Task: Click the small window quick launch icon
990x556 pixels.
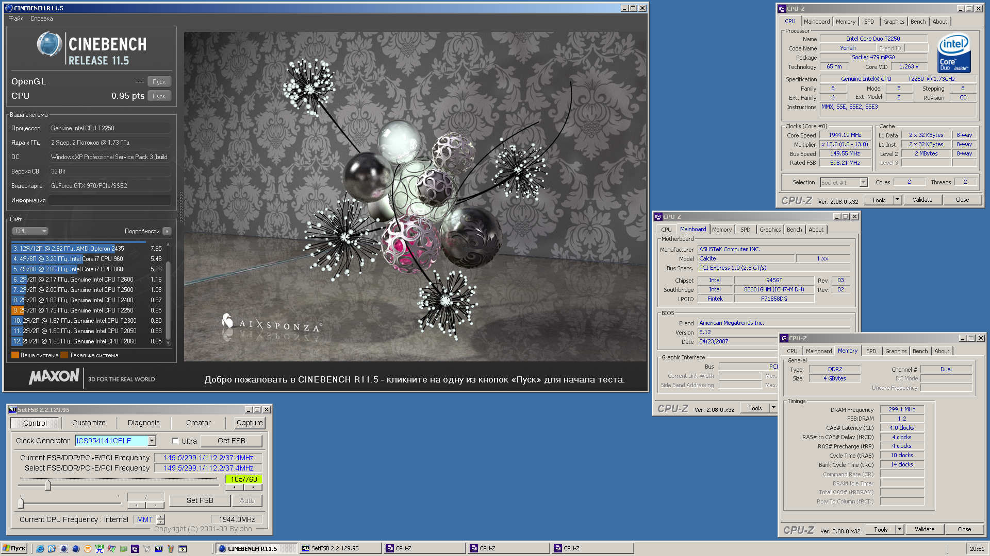Action: pos(183,549)
